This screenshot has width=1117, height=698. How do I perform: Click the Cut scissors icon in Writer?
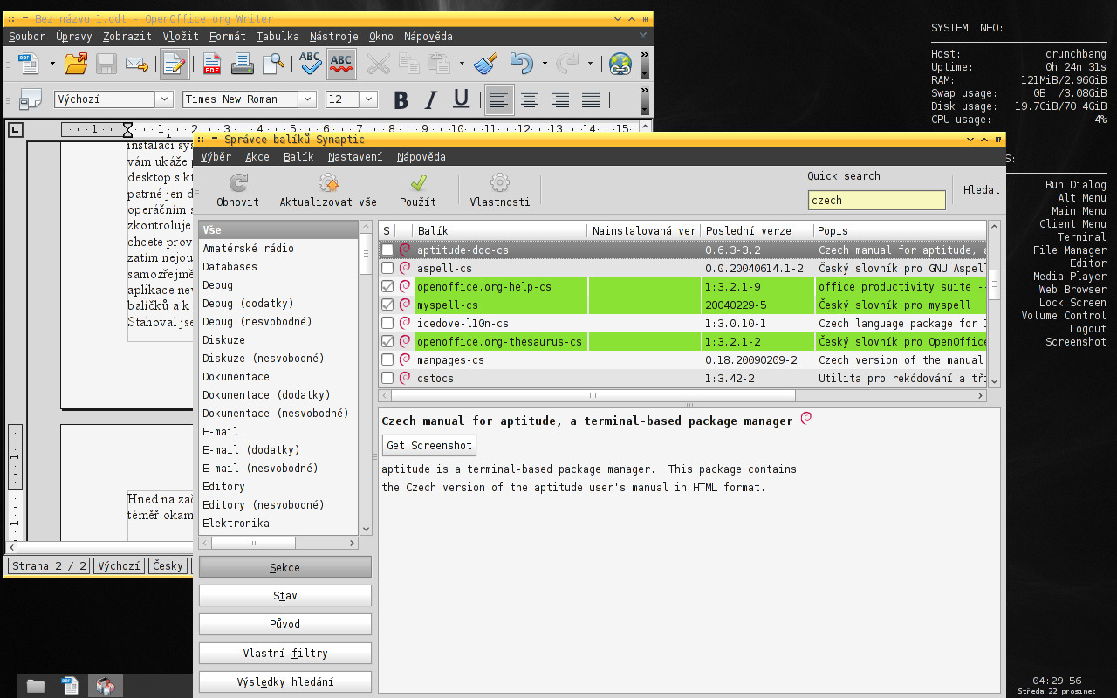pyautogui.click(x=378, y=63)
